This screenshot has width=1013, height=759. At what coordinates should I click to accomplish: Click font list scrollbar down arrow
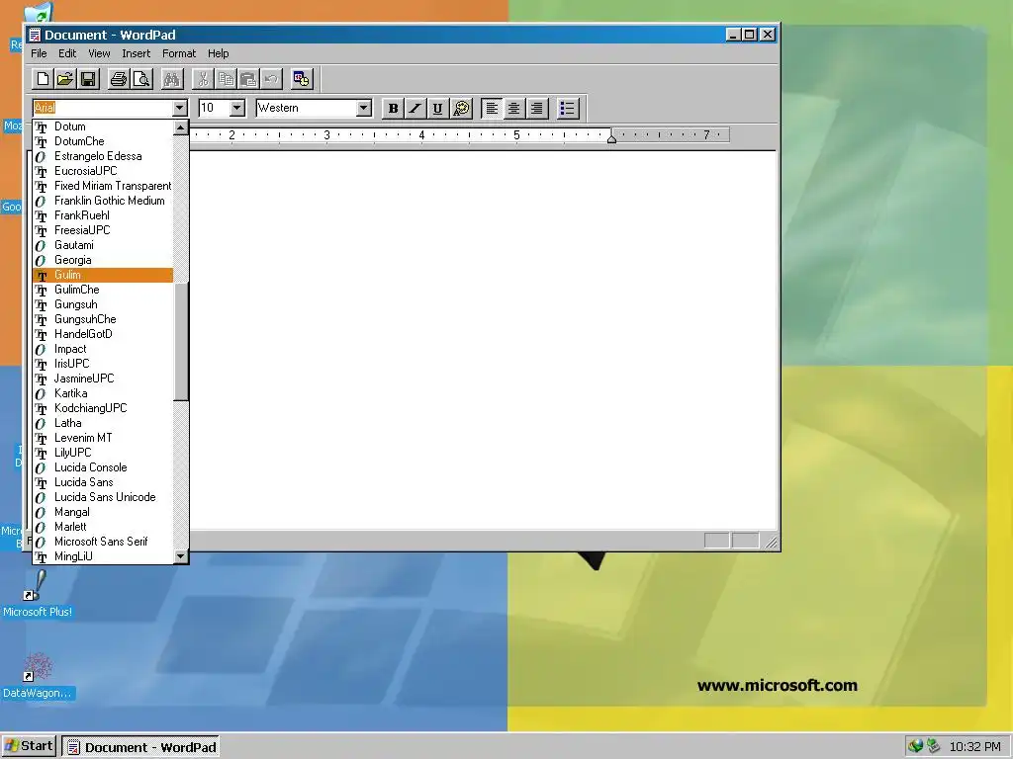pyautogui.click(x=181, y=555)
